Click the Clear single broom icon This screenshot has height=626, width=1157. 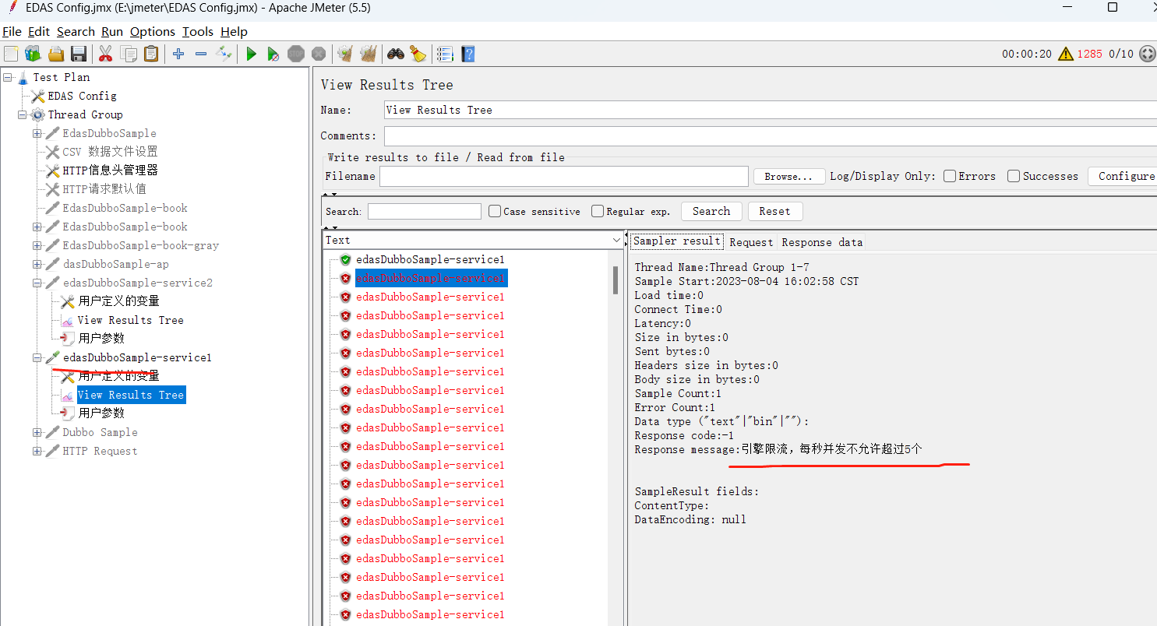(x=345, y=54)
